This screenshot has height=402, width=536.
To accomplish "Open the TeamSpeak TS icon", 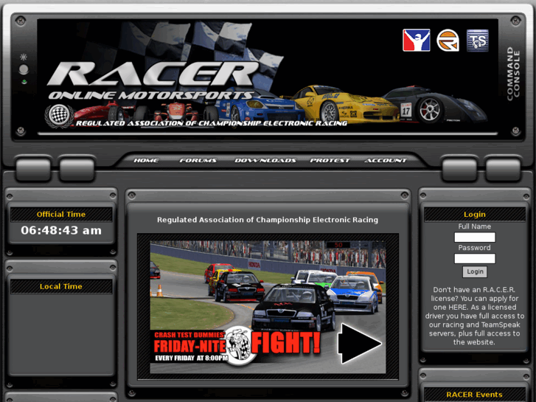I will point(477,41).
